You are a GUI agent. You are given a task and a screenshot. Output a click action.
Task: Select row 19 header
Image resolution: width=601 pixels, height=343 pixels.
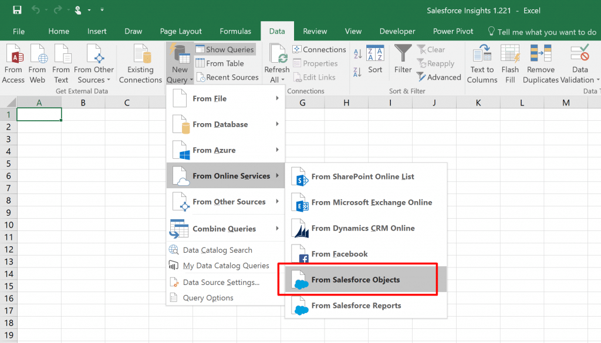point(8,335)
